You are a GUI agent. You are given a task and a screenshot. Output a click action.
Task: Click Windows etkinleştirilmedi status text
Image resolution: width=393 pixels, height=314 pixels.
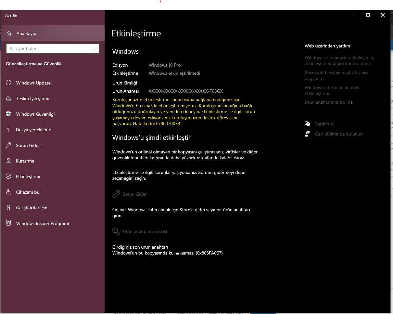174,73
